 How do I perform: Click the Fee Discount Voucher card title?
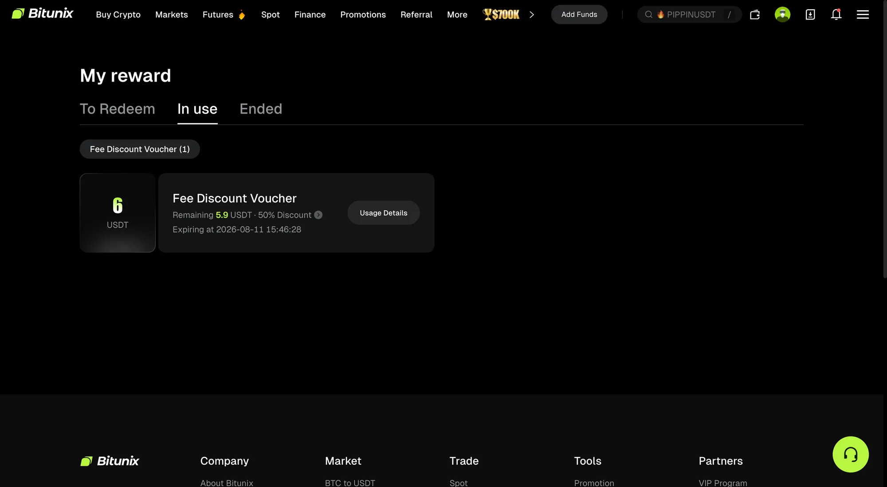coord(235,198)
